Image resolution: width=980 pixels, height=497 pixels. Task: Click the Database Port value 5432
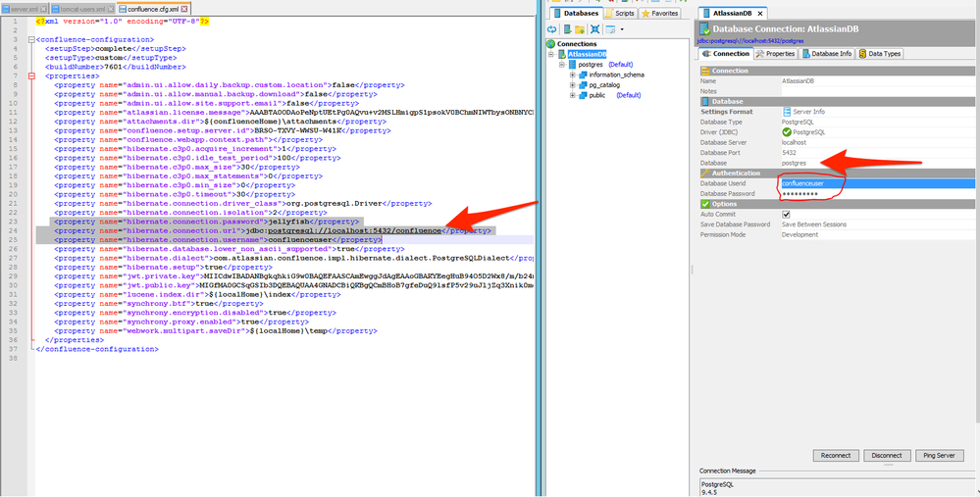point(789,152)
